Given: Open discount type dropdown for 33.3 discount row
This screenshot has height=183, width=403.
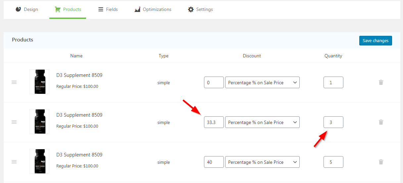Looking at the screenshot, I should [x=262, y=122].
